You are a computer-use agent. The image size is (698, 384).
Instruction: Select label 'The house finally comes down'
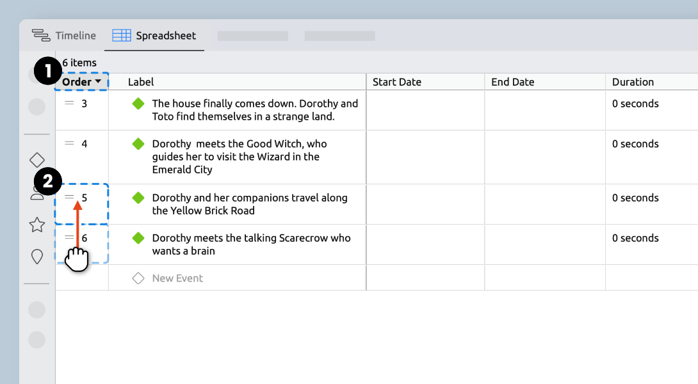pyautogui.click(x=255, y=110)
